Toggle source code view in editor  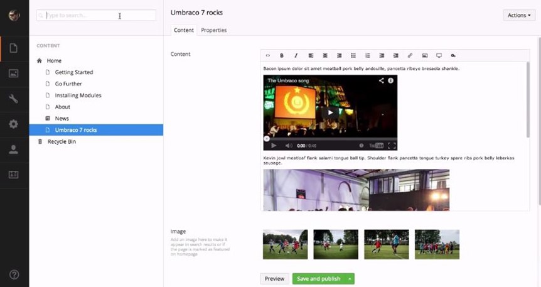pyautogui.click(x=268, y=55)
